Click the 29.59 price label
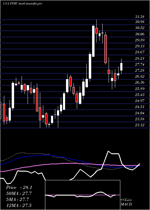 point(139,40)
